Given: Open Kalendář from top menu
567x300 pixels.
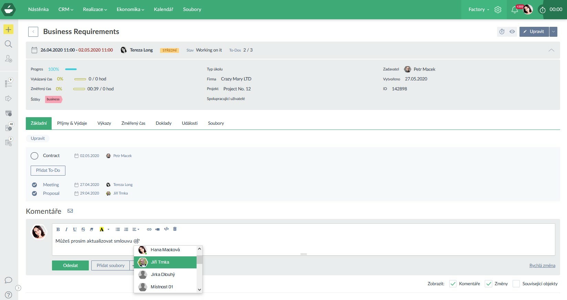Looking at the screenshot, I should coord(164,9).
